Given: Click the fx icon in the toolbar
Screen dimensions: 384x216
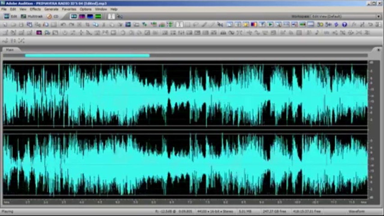Looking at the screenshot, I should click(x=353, y=25).
